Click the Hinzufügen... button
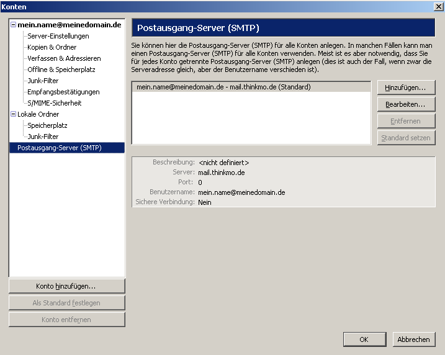The height and width of the screenshot is (355, 445). click(405, 88)
